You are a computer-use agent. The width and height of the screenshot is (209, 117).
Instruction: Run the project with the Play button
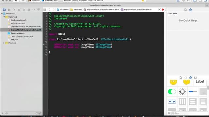tap(16, 1)
